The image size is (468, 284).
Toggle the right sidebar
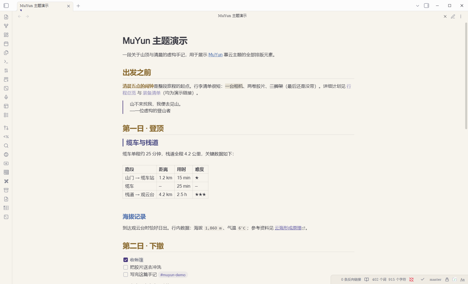coord(426,6)
